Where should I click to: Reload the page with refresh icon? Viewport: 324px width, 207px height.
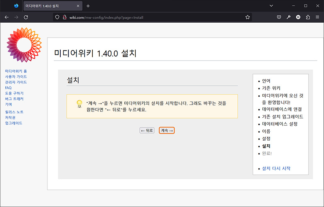26,17
